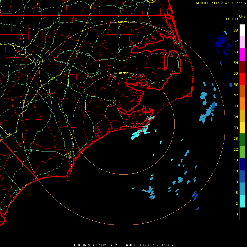Image resolution: width=247 pixels, height=247 pixels.
Task: Select the light green scale swatch
Action: click(242, 152)
